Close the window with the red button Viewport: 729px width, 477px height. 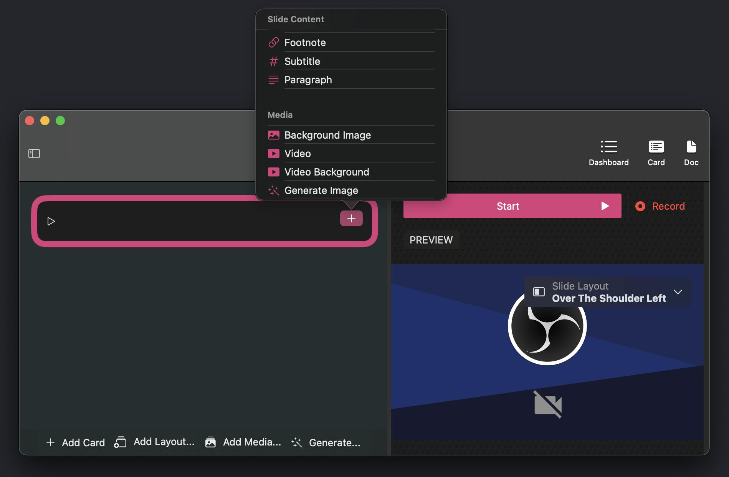(30, 121)
